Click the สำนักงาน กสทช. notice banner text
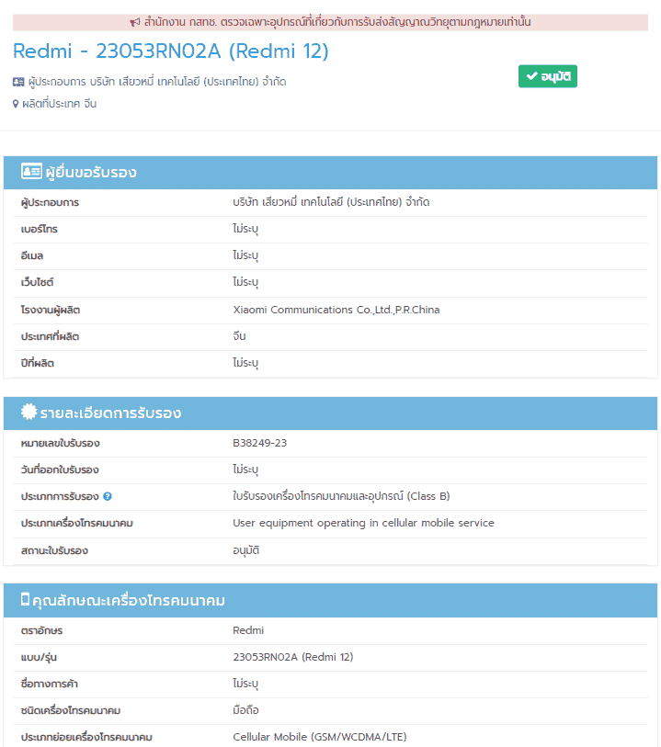The image size is (661, 747). point(337,22)
